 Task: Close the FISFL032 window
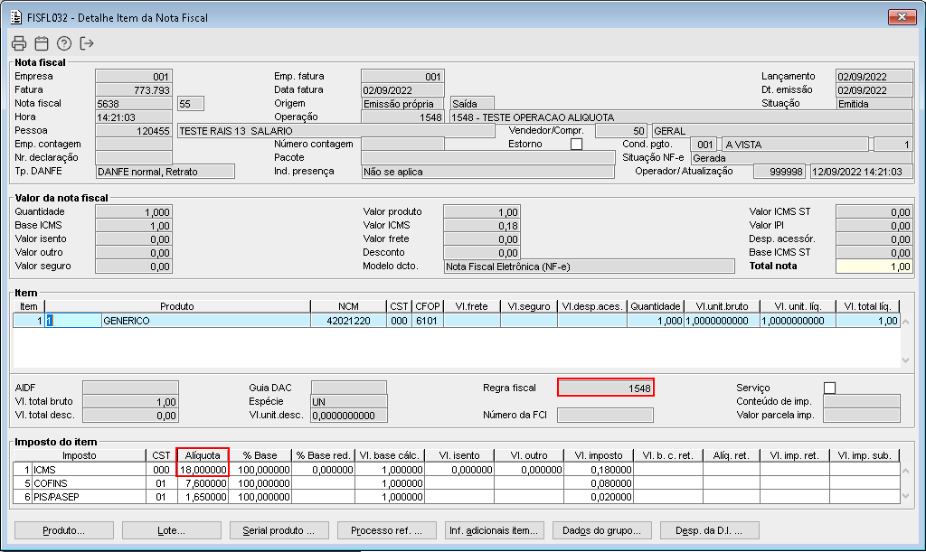(x=902, y=16)
